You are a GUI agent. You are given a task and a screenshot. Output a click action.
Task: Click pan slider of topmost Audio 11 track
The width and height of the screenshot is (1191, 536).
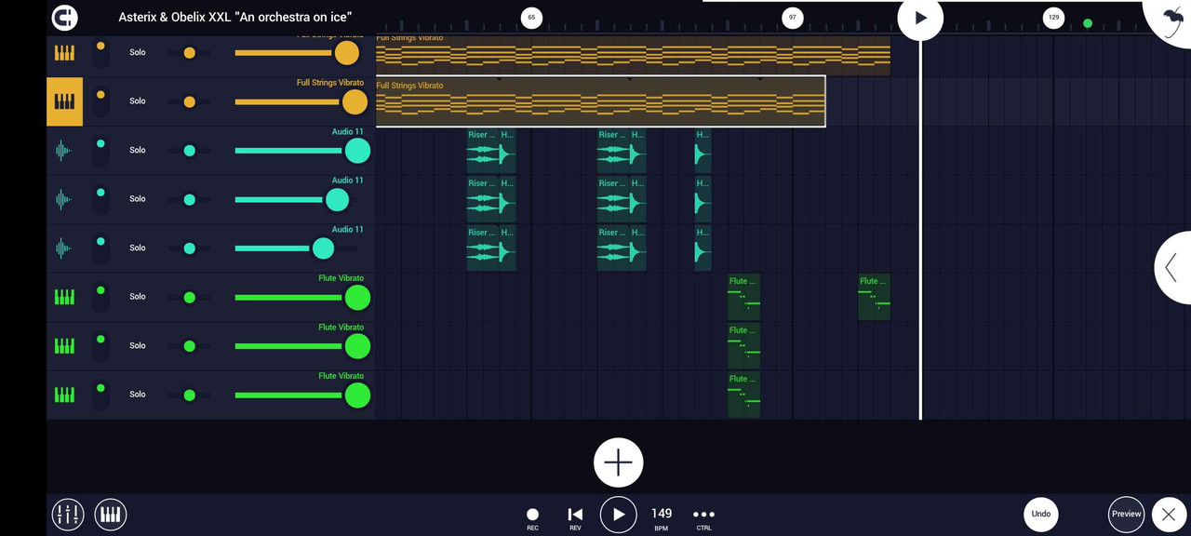click(x=189, y=150)
